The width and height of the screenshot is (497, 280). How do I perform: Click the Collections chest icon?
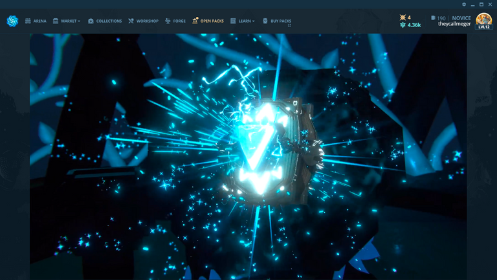(x=91, y=21)
